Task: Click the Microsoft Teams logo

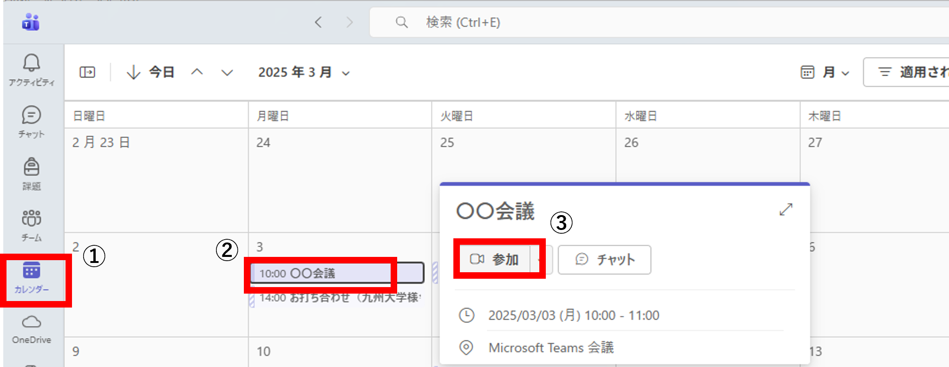Action: (x=31, y=22)
